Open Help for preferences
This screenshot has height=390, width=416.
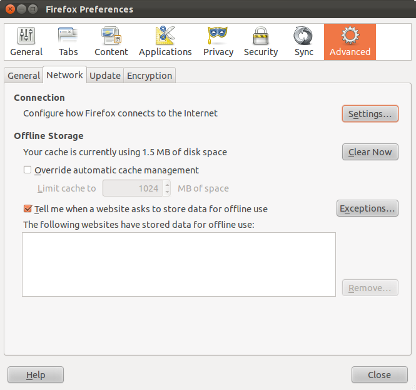[36, 374]
